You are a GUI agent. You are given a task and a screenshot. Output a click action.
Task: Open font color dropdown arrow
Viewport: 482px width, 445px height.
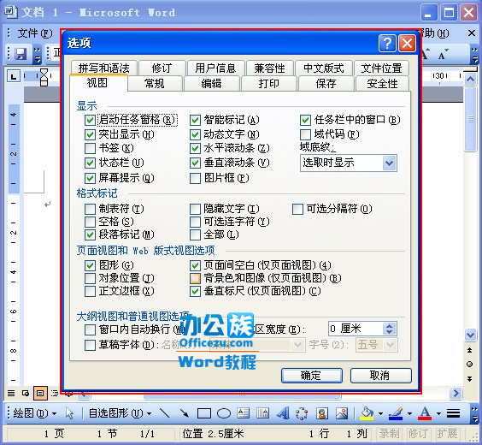click(x=438, y=414)
